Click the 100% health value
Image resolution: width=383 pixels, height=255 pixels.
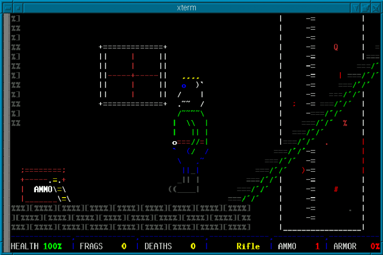(53, 246)
